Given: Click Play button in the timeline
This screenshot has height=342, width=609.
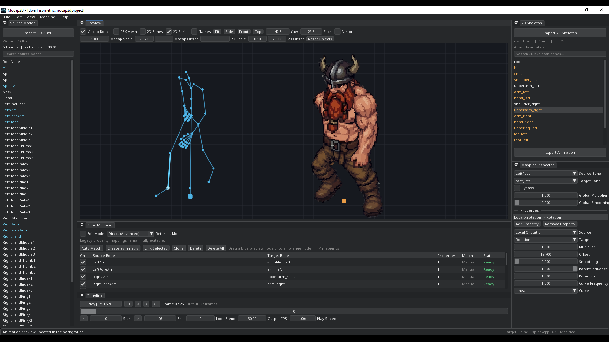Looking at the screenshot, I should 101,304.
